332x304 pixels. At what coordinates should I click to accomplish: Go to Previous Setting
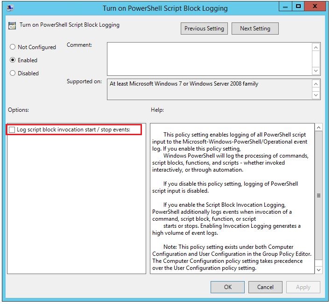click(204, 29)
